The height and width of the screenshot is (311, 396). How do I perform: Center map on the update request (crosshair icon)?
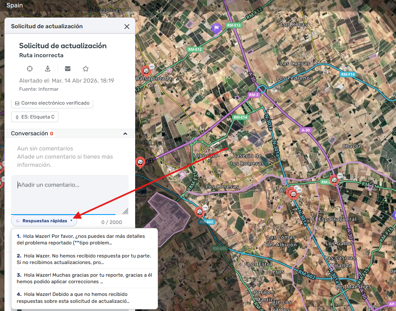[30, 69]
